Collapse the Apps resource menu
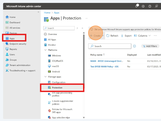 pyautogui.click(x=82, y=28)
